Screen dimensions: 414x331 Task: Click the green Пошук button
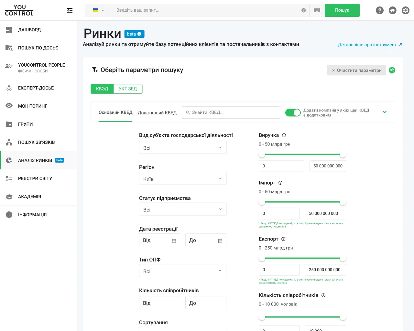(x=342, y=10)
